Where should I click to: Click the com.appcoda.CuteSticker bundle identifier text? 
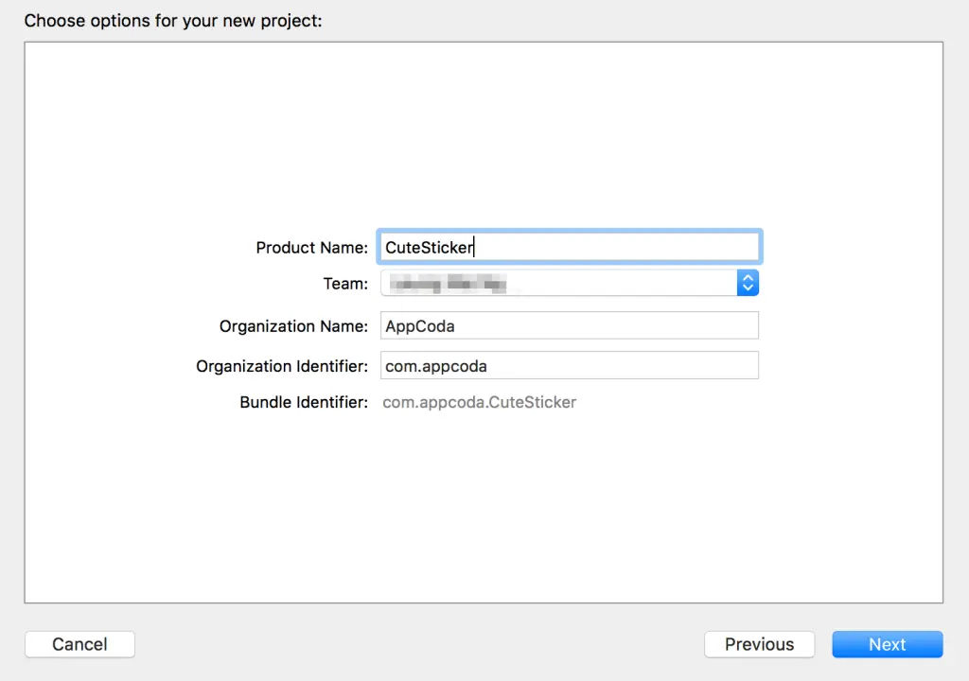(479, 402)
